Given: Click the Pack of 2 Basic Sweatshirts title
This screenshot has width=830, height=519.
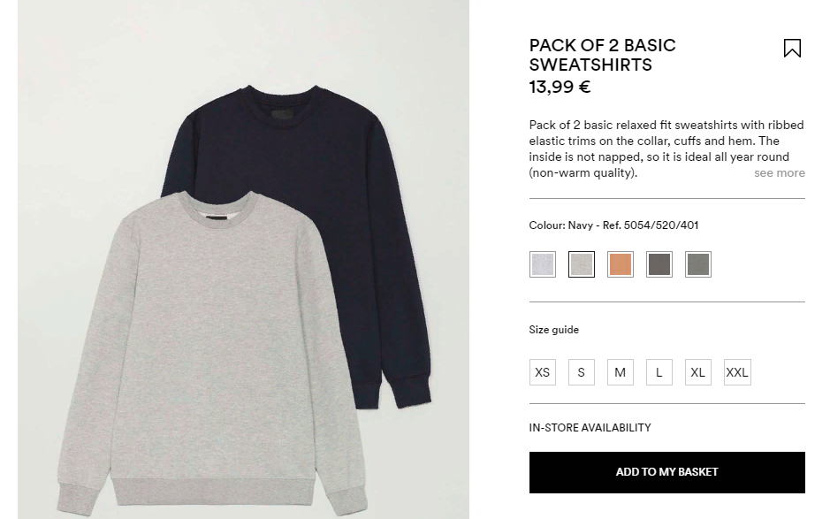Looking at the screenshot, I should click(x=602, y=55).
